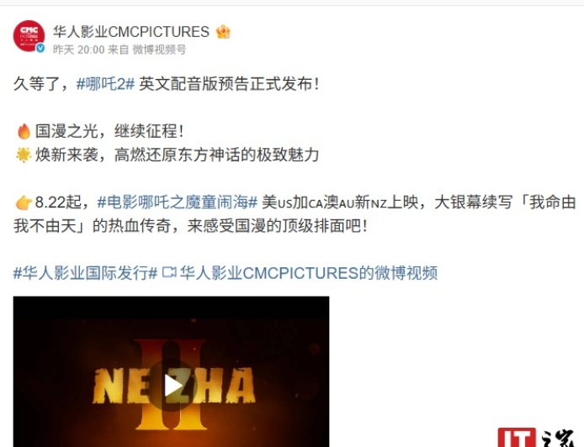Click the CMC Pictures red avatar

[x=29, y=35]
